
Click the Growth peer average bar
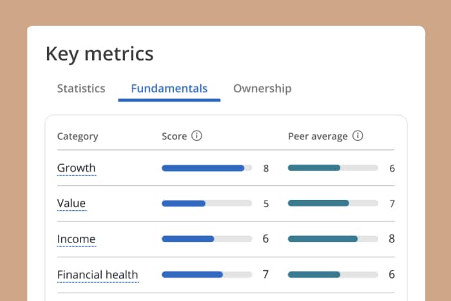tap(332, 169)
